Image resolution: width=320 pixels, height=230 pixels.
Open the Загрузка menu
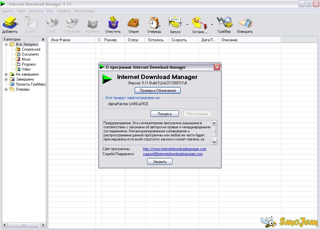36,11
